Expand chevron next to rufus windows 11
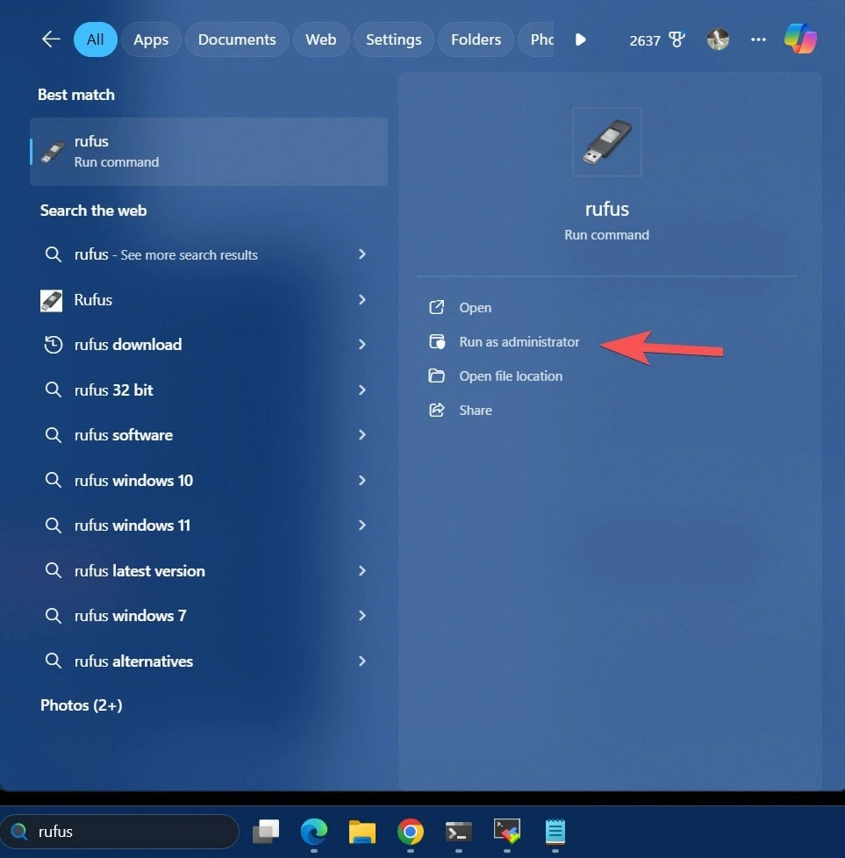This screenshot has width=845, height=858. 362,525
